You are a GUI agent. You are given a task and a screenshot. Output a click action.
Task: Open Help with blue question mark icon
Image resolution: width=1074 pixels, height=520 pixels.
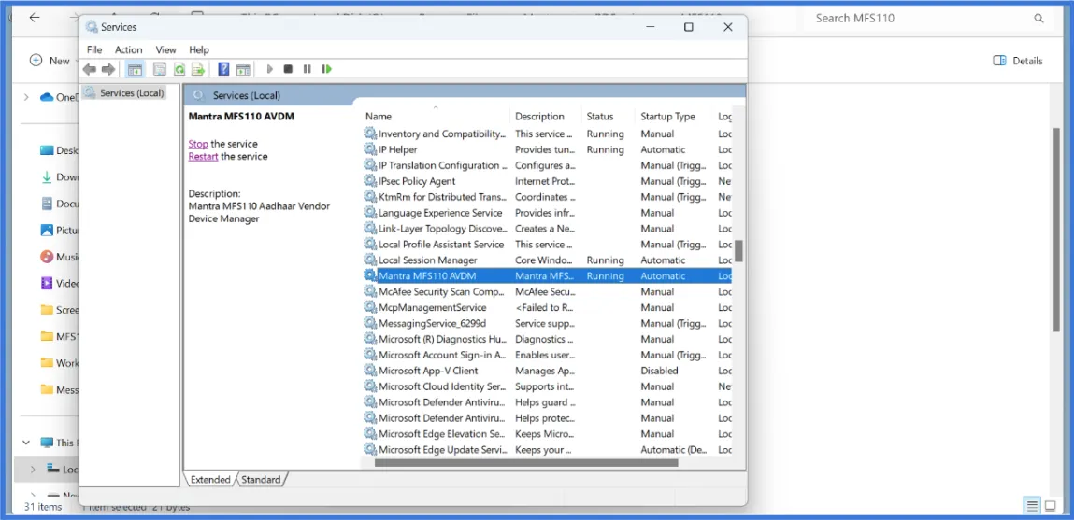(x=223, y=69)
